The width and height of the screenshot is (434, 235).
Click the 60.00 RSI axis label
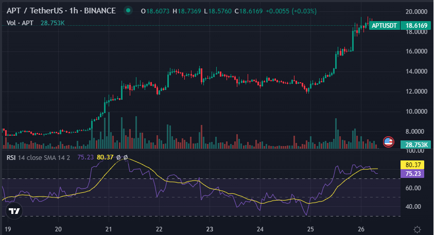(x=413, y=188)
